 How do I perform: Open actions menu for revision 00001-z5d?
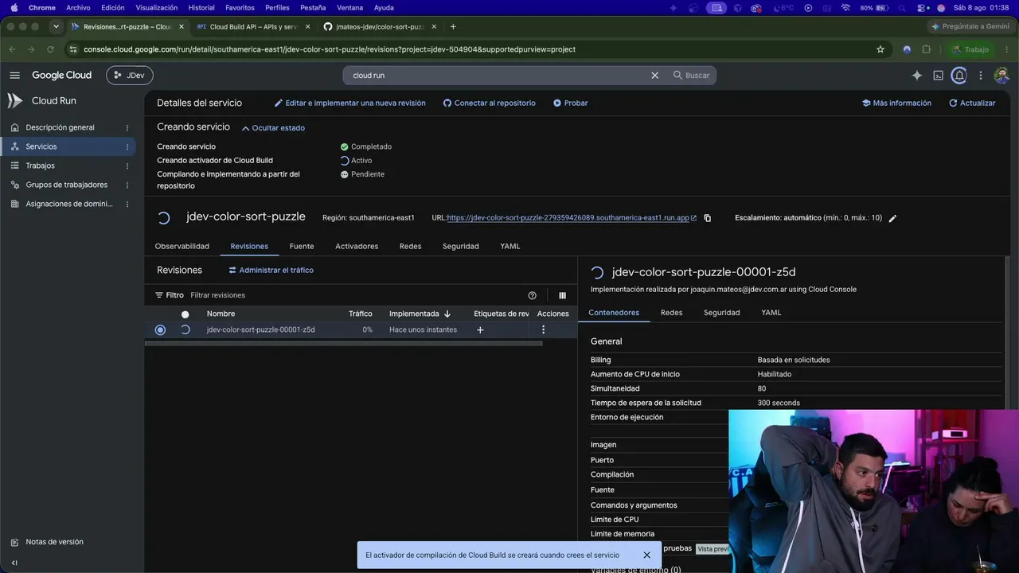[544, 329]
